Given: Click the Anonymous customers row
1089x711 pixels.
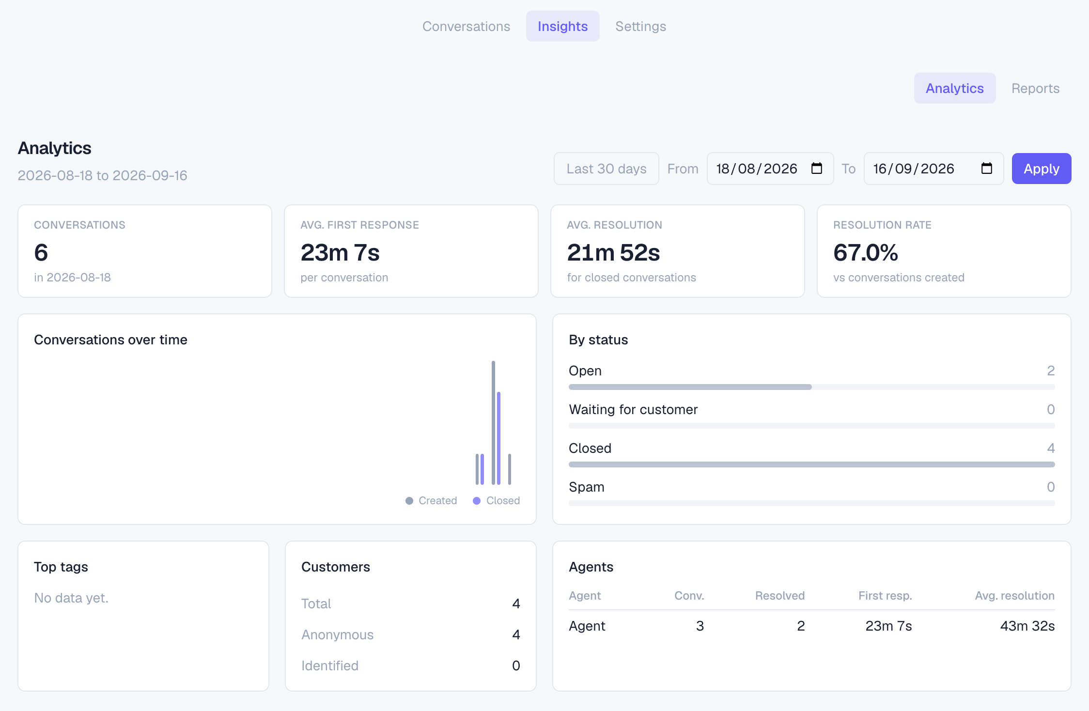Looking at the screenshot, I should [x=410, y=634].
